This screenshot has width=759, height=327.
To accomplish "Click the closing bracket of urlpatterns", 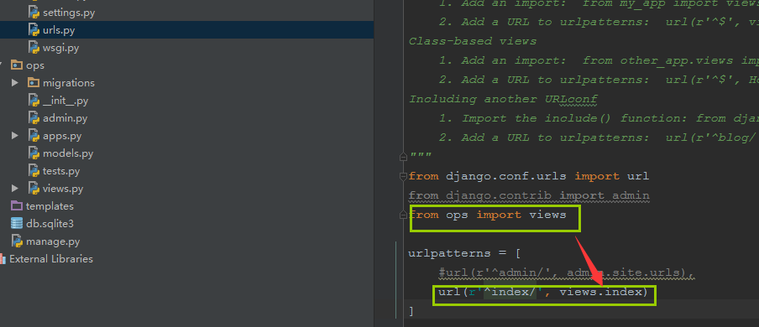I will tap(411, 312).
